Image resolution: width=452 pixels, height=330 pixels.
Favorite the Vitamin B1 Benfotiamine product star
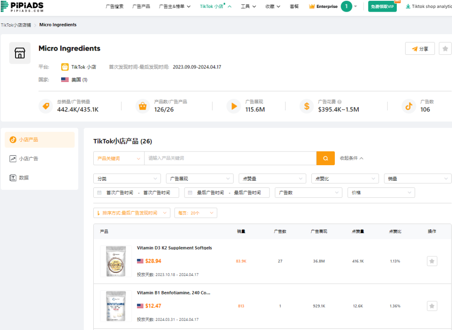pos(432,306)
